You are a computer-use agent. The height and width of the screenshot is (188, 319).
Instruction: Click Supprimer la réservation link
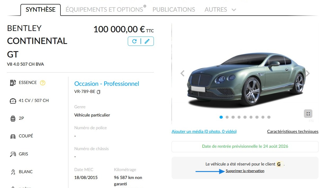(245, 171)
